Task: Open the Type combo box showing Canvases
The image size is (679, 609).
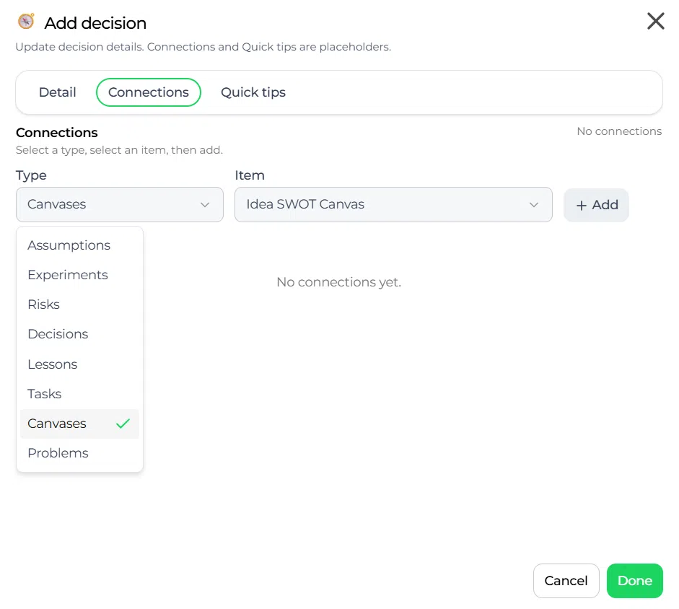Action: [120, 204]
